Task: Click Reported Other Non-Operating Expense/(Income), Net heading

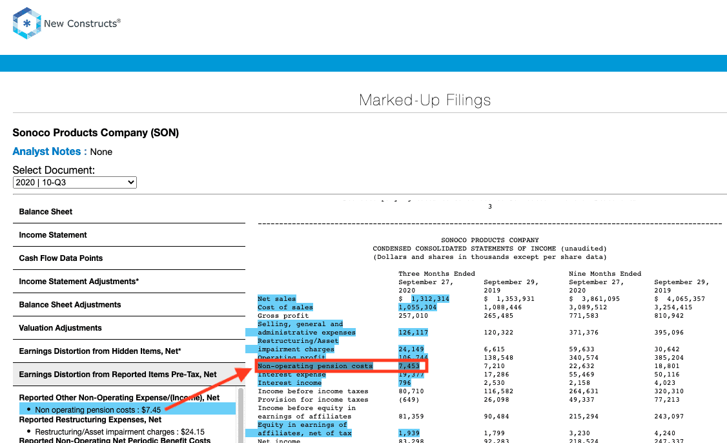Action: pos(119,398)
